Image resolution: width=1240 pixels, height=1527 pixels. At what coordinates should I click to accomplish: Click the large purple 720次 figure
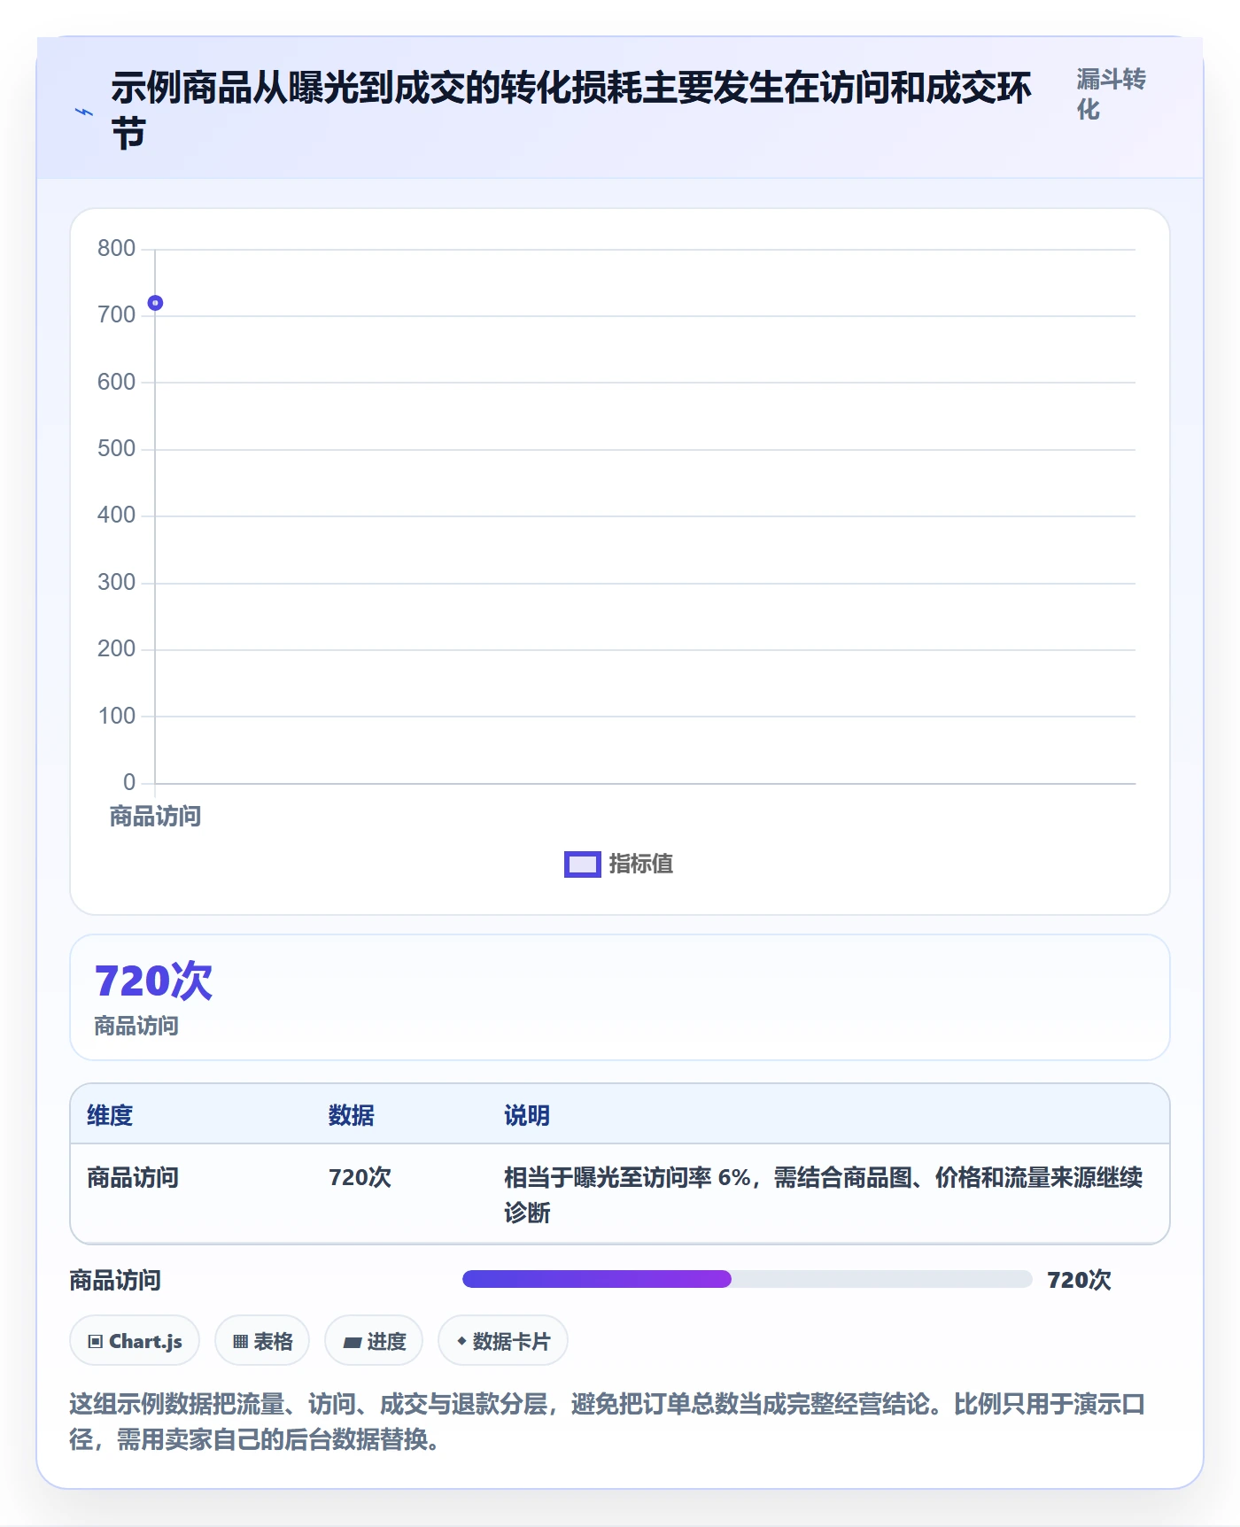coord(153,981)
